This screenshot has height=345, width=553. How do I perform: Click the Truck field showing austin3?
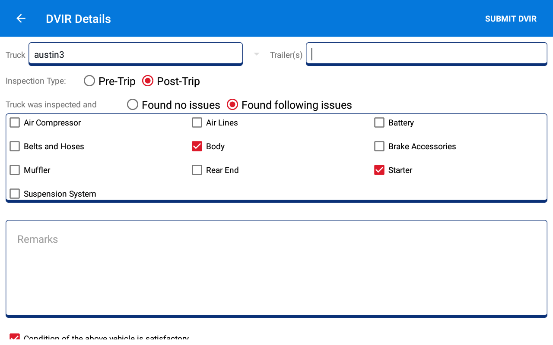point(135,54)
